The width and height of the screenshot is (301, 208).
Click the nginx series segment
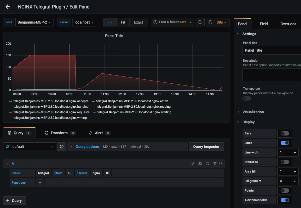point(96,173)
